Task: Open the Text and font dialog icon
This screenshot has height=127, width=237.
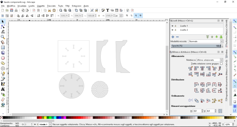Action: (108, 10)
